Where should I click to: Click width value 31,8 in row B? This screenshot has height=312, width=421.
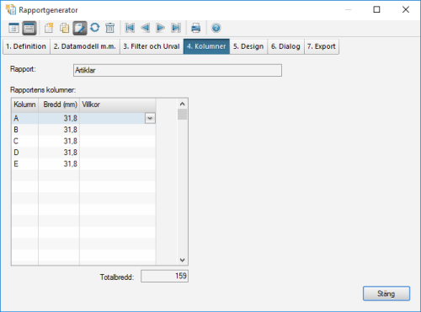[x=70, y=130]
